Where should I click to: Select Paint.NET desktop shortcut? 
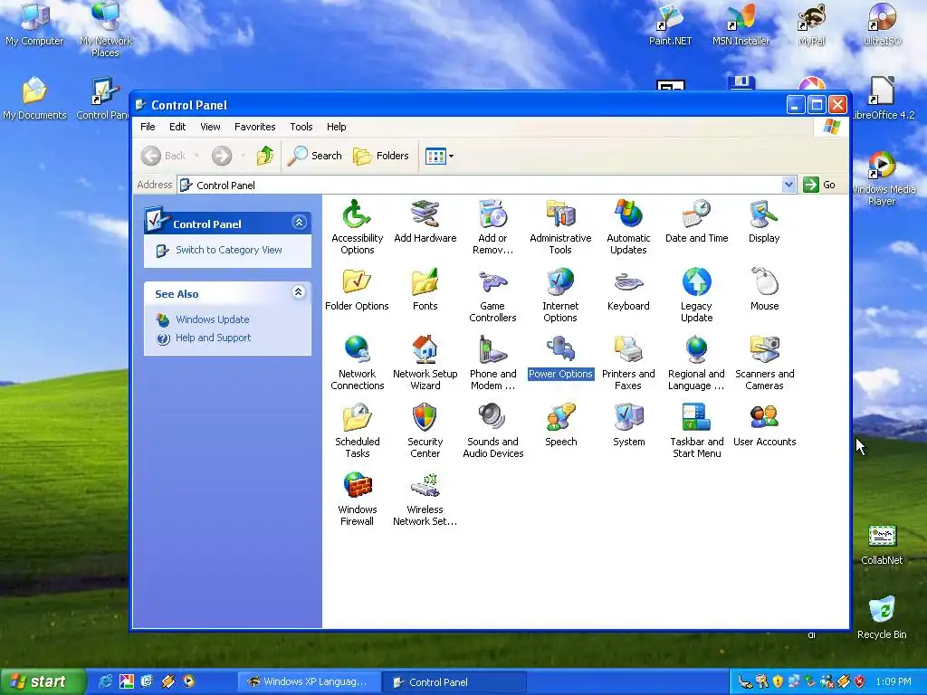point(670,24)
